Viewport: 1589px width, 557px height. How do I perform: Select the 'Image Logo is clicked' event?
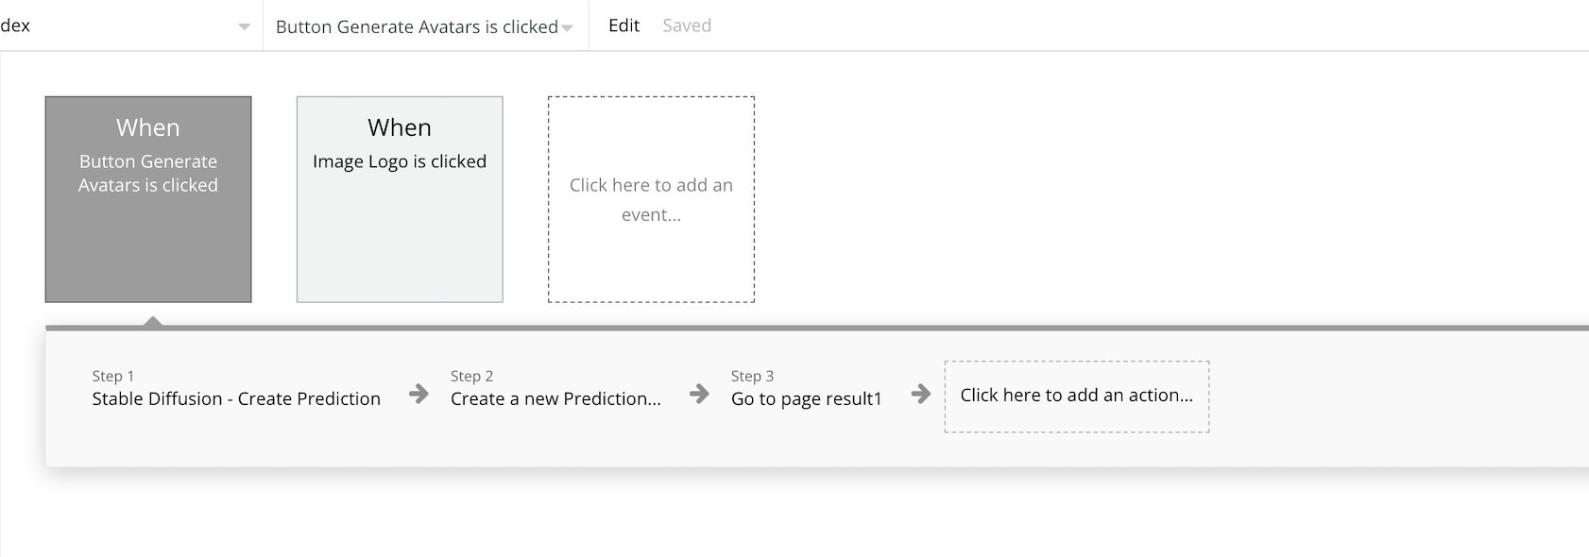coord(400,199)
